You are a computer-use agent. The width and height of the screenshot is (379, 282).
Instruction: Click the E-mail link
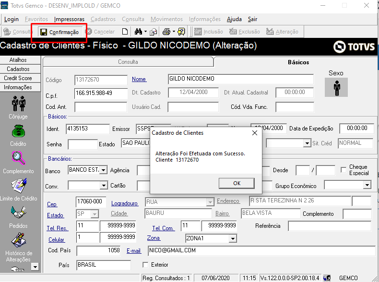134,251
